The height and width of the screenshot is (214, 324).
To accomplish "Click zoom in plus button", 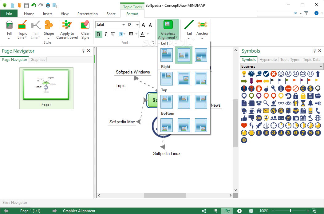I will point(308,211).
